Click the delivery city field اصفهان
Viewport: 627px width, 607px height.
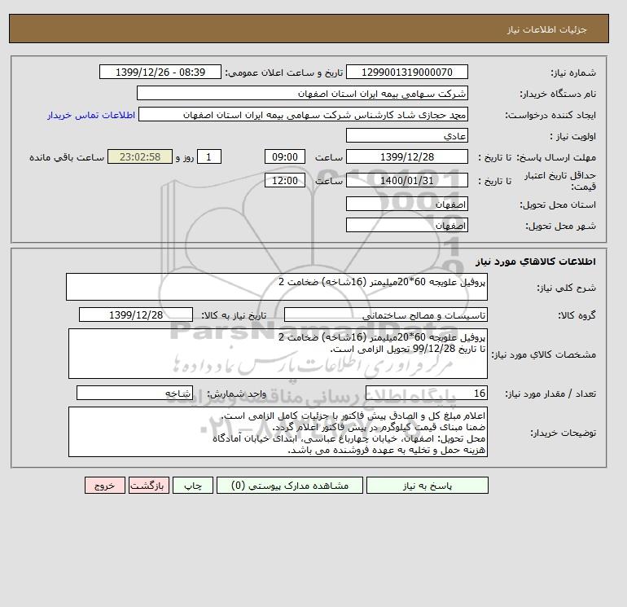(406, 225)
